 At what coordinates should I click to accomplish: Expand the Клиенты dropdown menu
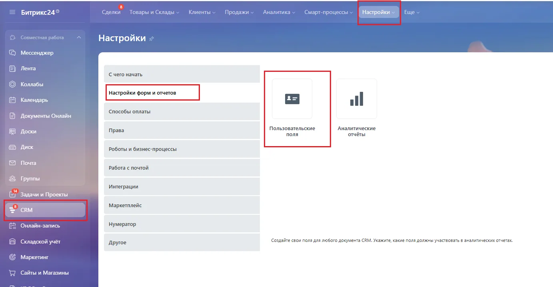(x=202, y=12)
